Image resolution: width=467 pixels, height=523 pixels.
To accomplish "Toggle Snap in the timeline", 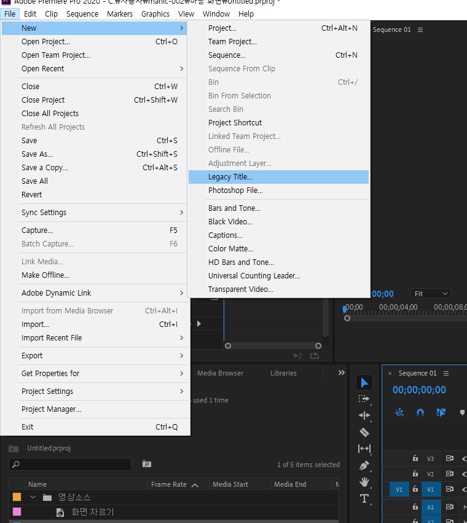I will (420, 412).
